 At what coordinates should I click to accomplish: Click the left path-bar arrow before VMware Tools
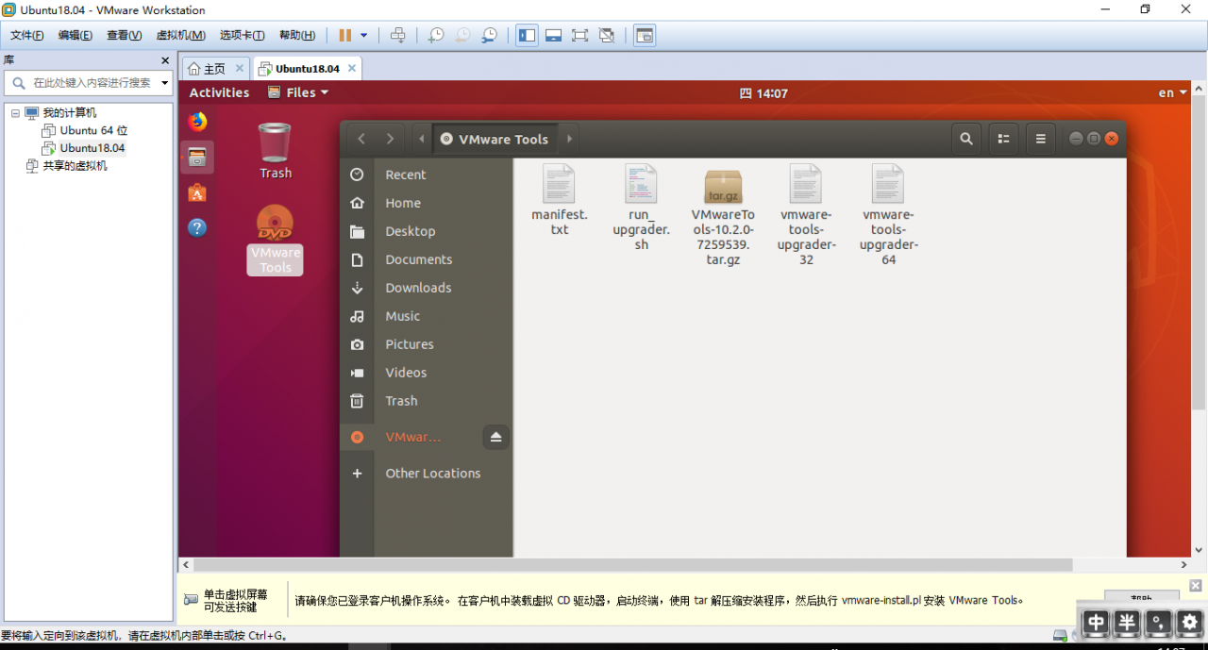click(422, 139)
